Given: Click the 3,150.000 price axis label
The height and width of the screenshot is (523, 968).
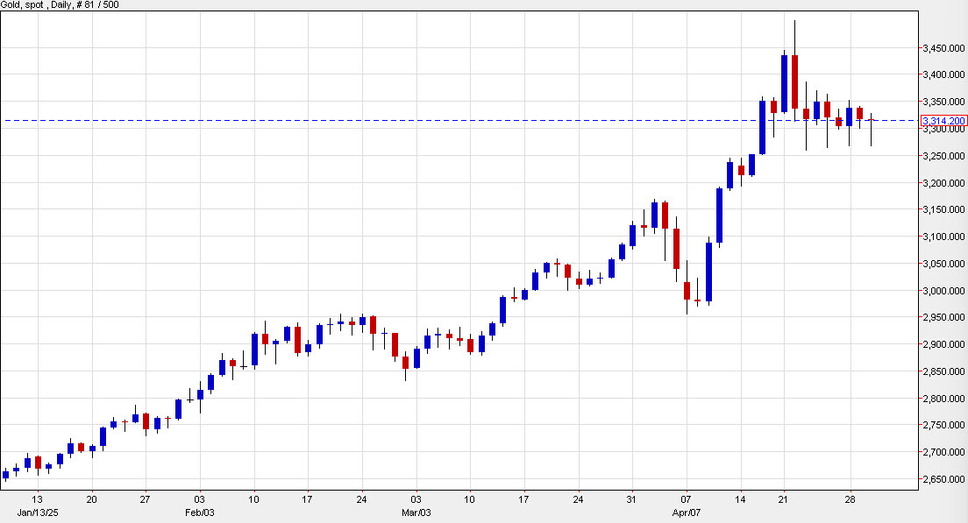Looking at the screenshot, I should 944,209.
